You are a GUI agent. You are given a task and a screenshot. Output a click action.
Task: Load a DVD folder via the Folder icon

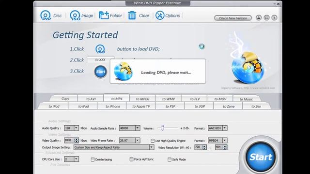[104, 15]
